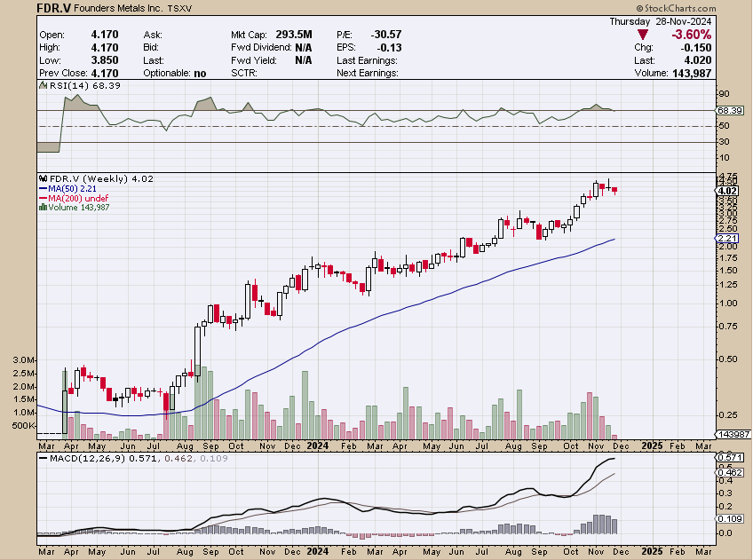Click the Chg value -0.150
753x560 pixels.
696,48
